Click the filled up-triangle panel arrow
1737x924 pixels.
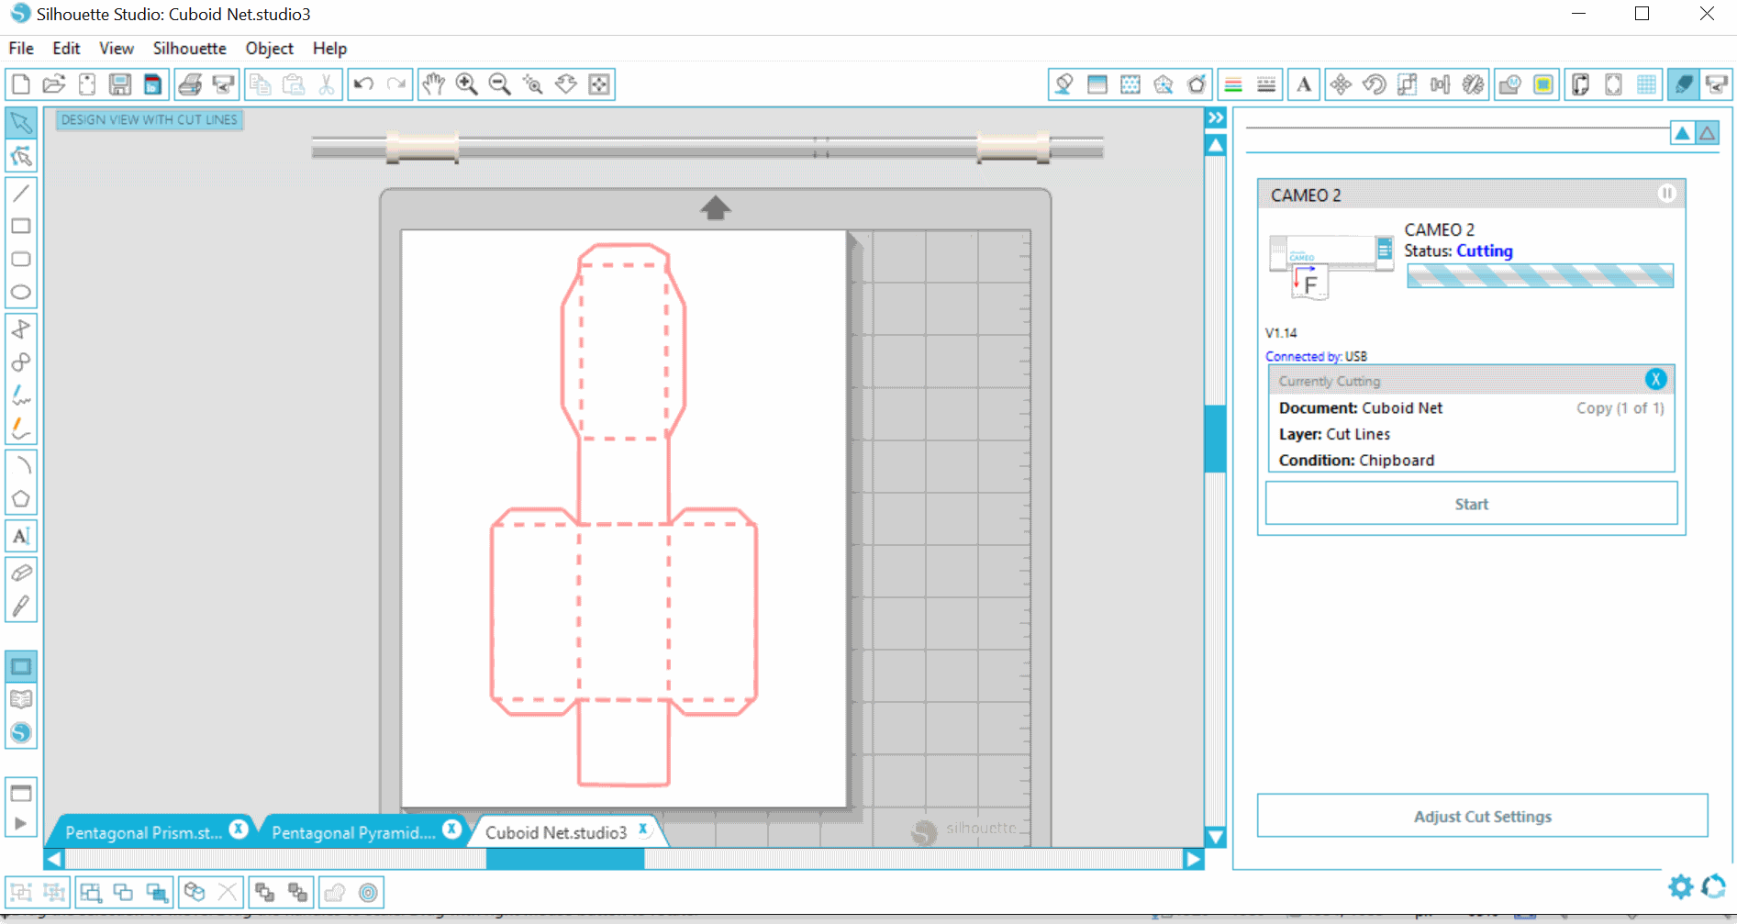click(1682, 134)
